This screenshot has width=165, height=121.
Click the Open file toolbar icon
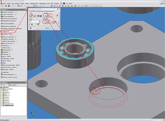tap(6, 6)
